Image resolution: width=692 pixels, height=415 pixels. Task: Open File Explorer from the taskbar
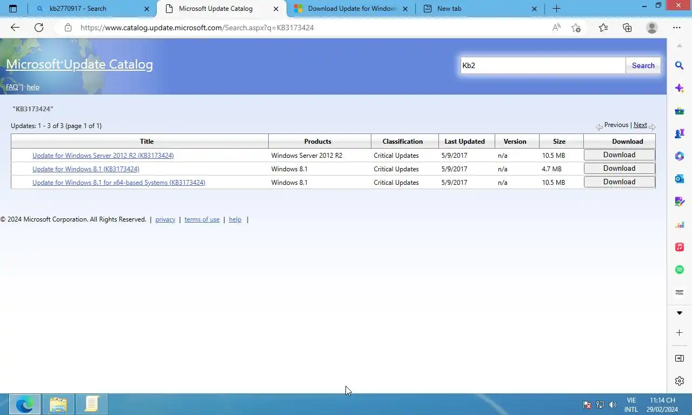[x=58, y=404]
